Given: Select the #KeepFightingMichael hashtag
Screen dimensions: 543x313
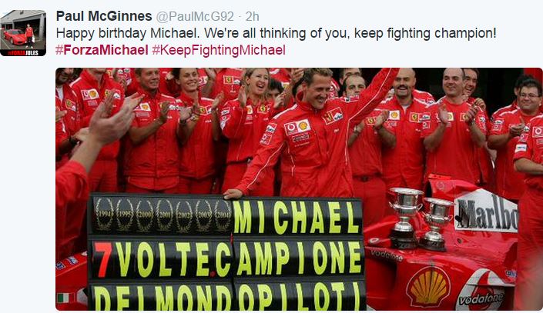Looking at the screenshot, I should [x=219, y=50].
